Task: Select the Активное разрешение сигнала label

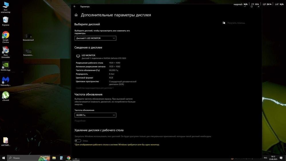Action: [x=91, y=67]
